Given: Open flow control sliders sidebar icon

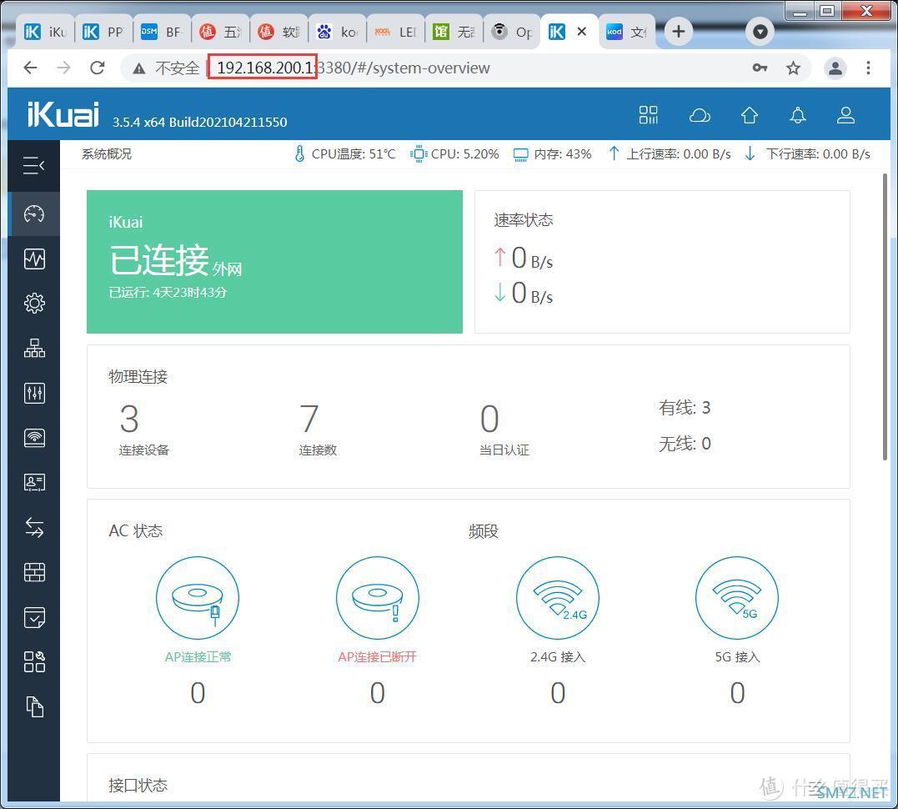Looking at the screenshot, I should pyautogui.click(x=34, y=393).
